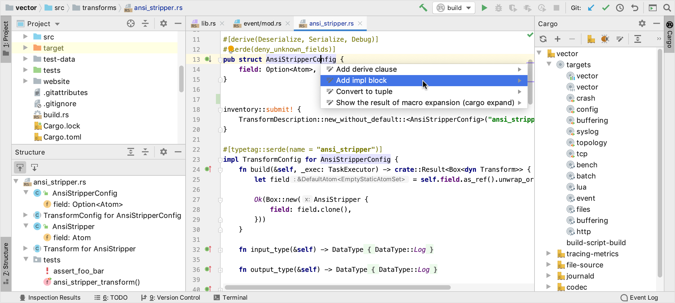Toggle the Cargo tool window side tab
675x303 pixels.
coord(669,36)
